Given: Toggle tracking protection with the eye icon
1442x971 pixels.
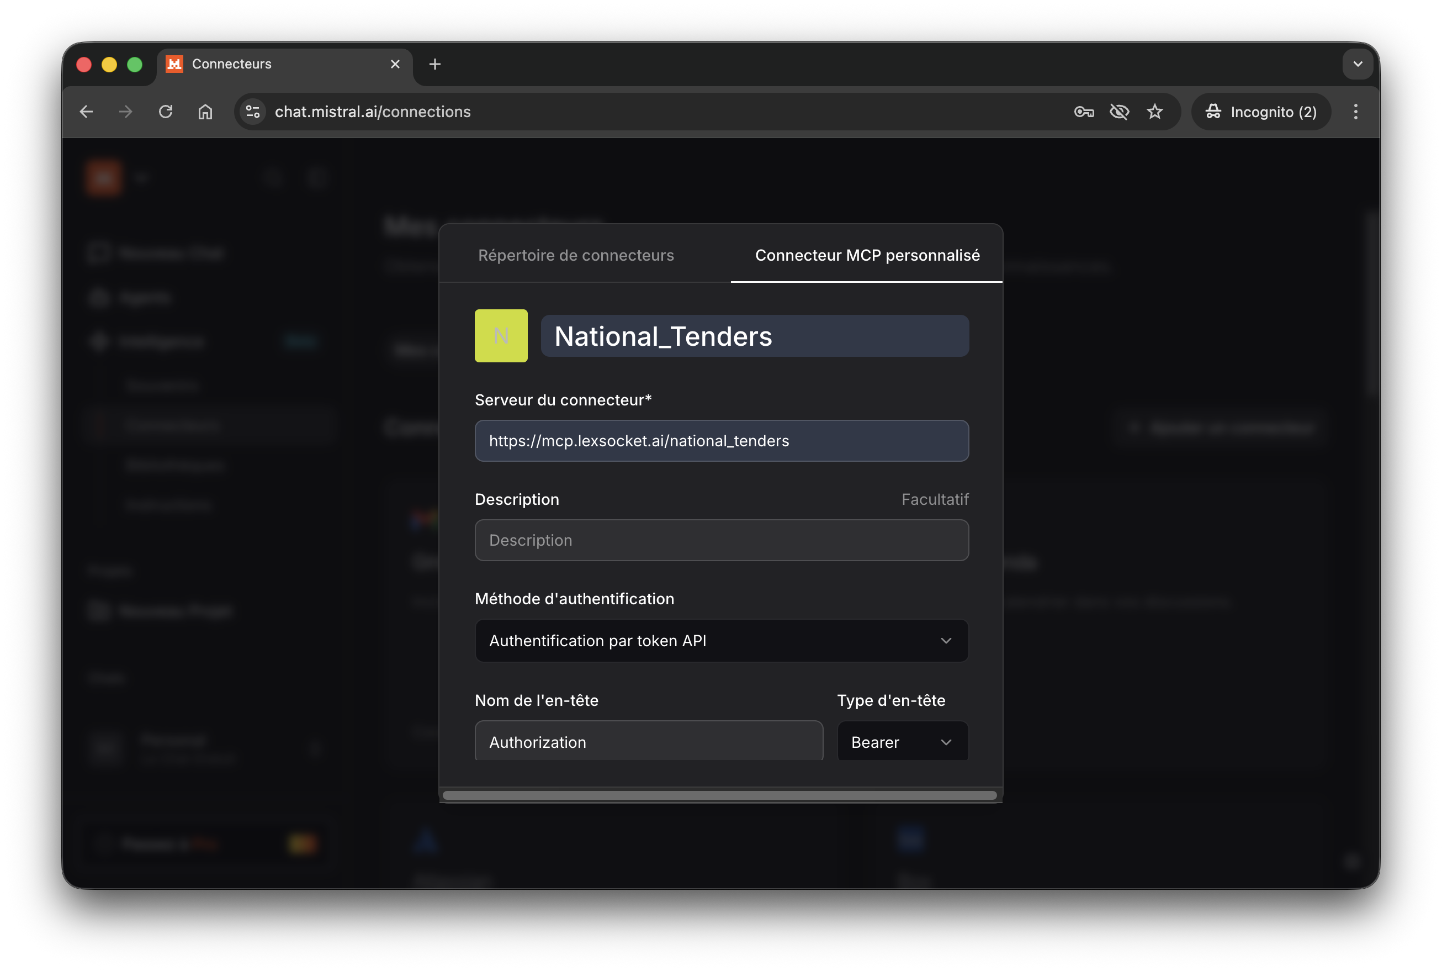Looking at the screenshot, I should click(1120, 112).
